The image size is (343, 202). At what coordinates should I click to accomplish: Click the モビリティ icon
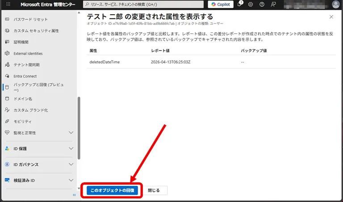pos(7,121)
